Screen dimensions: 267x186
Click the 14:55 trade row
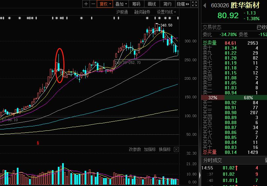click(x=234, y=168)
